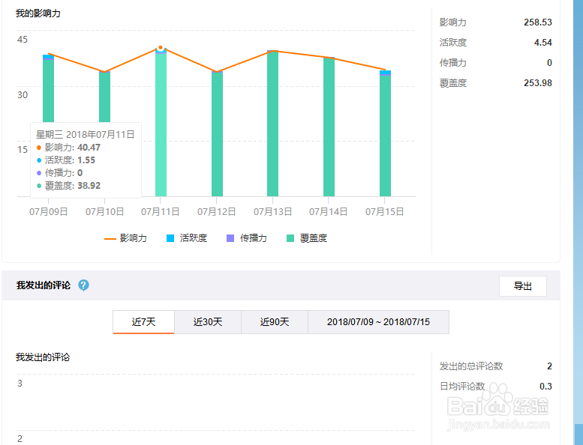Toggle 影响力 series in chart legend
The image size is (583, 445).
[x=126, y=238]
